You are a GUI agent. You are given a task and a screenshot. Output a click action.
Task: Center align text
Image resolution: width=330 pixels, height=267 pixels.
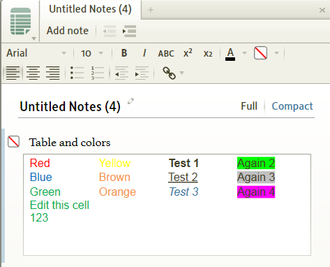(33, 73)
